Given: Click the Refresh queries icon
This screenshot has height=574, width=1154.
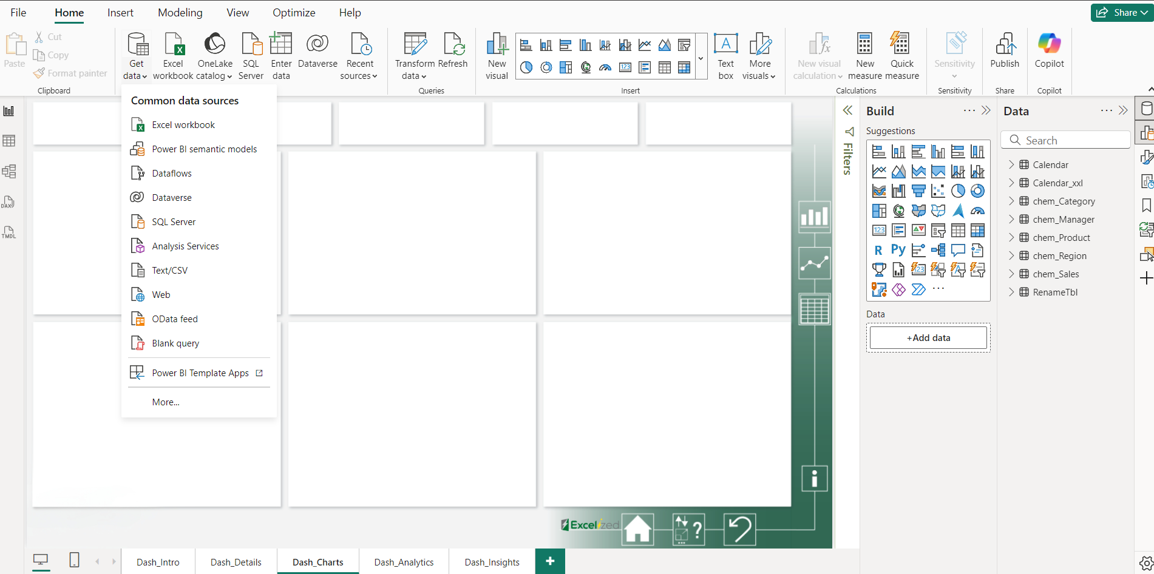Looking at the screenshot, I should coord(453,44).
